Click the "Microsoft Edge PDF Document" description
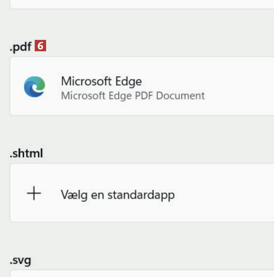The image size is (274, 277). (133, 96)
